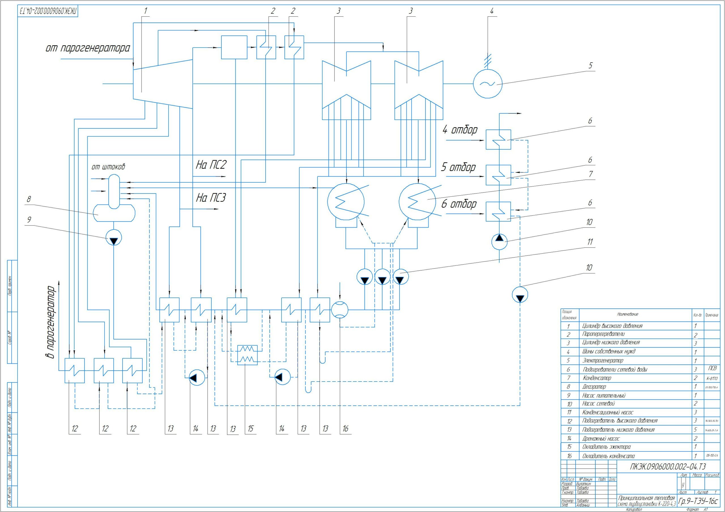The image size is (725, 512).
Task: Click the '5 отбор' label
Action: click(x=458, y=167)
